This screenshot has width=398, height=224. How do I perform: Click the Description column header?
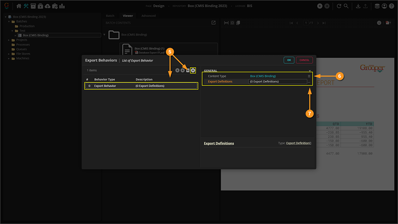144,80
